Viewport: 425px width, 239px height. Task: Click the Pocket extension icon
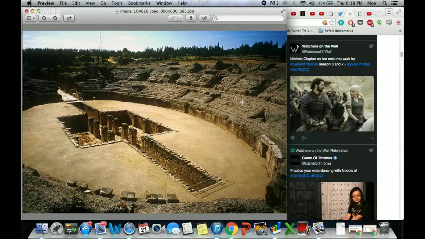(x=360, y=23)
